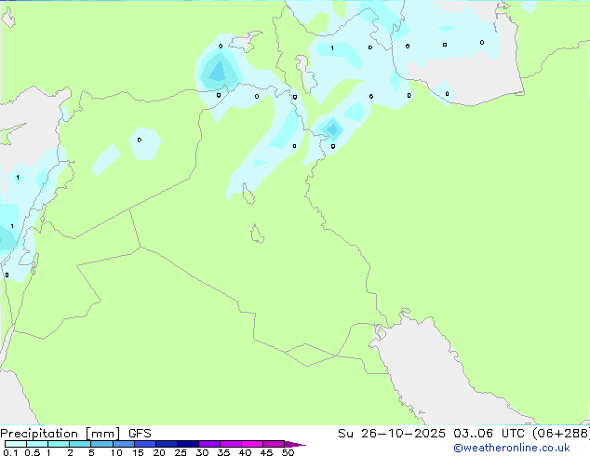Pick the 1–2 mm legend color box

pyautogui.click(x=59, y=444)
